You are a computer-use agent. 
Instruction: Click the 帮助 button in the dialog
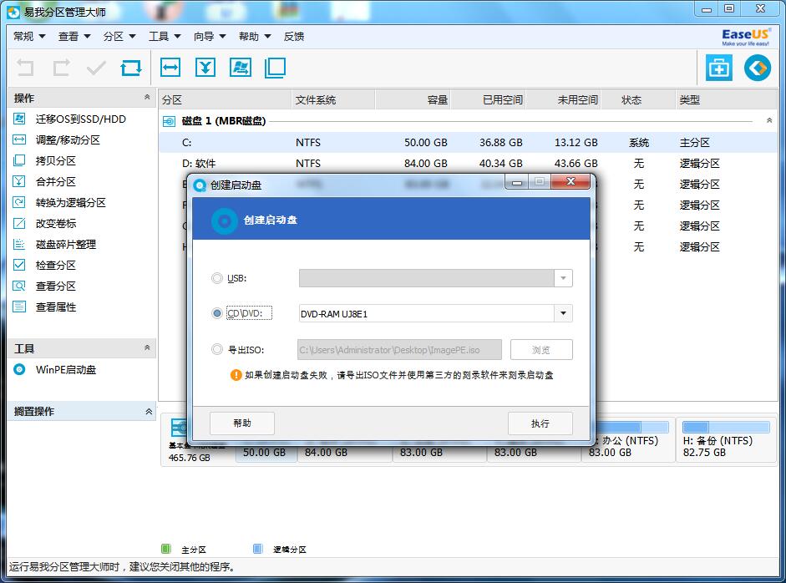pos(242,423)
